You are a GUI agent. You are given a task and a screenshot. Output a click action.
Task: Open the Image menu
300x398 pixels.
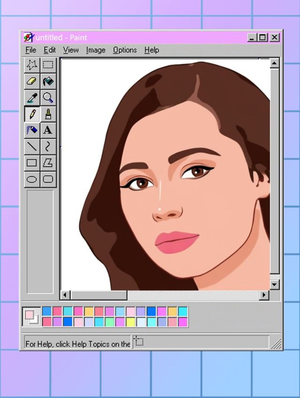click(x=96, y=50)
